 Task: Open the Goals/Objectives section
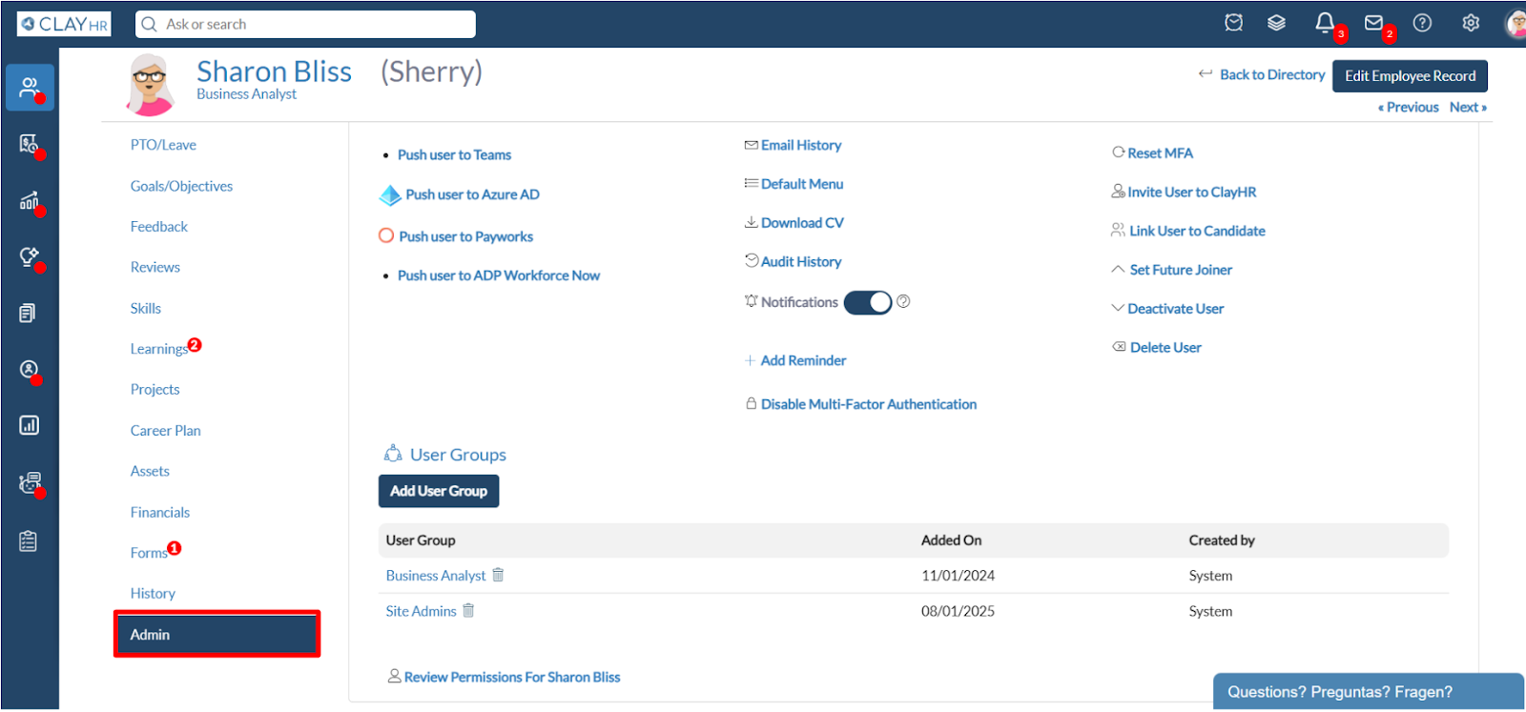[181, 186]
